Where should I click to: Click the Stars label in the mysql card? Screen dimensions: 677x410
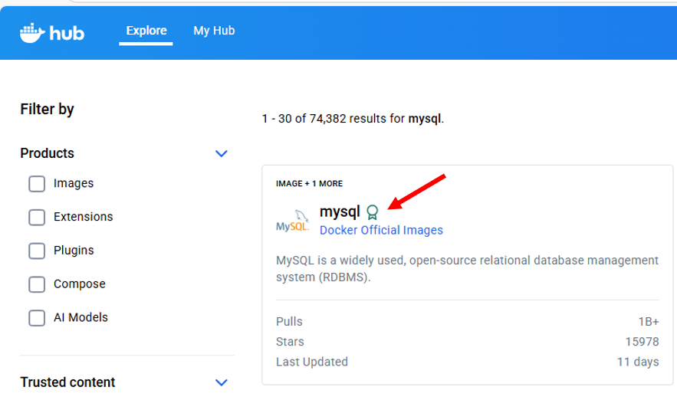(x=290, y=341)
